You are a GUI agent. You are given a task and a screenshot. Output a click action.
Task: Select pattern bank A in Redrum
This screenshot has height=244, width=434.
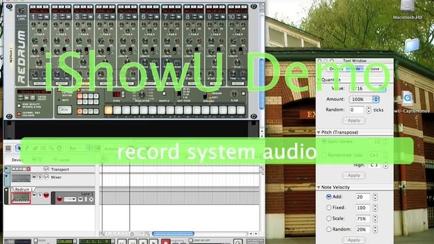pos(80,111)
